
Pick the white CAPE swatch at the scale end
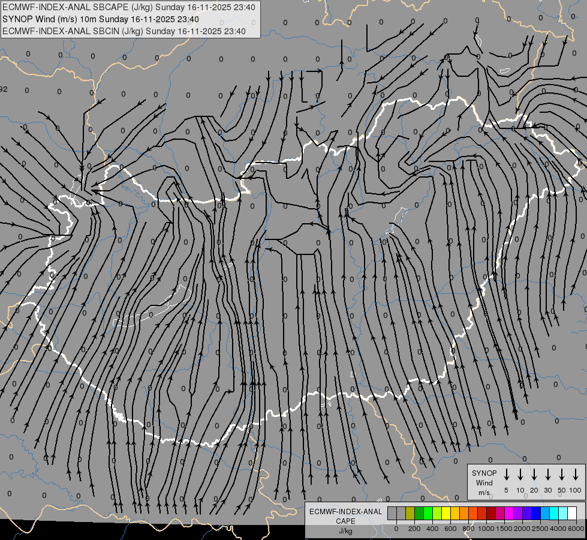tap(572, 513)
